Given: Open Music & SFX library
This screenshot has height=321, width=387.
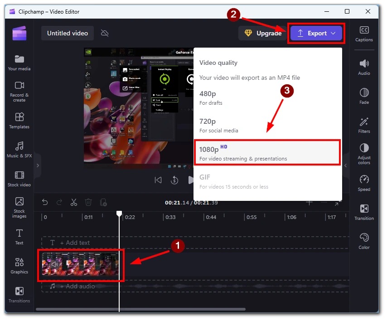Looking at the screenshot, I should coord(19,150).
